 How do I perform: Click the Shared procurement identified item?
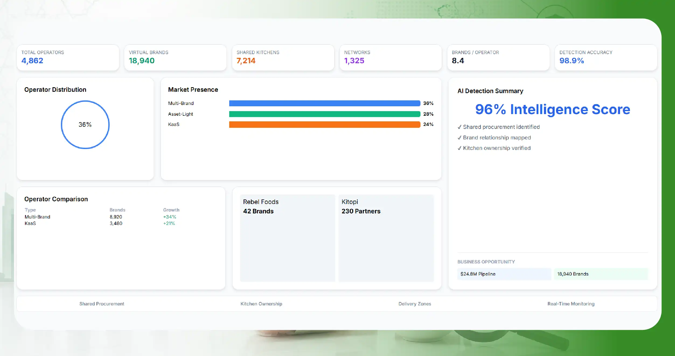(499, 127)
